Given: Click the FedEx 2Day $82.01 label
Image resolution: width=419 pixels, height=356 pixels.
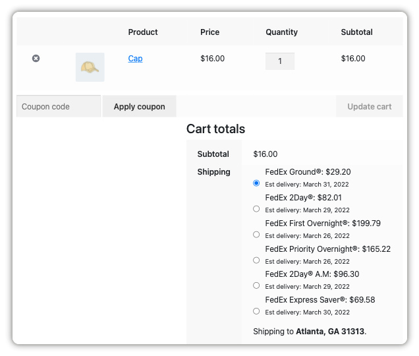Looking at the screenshot, I should click(x=303, y=197).
